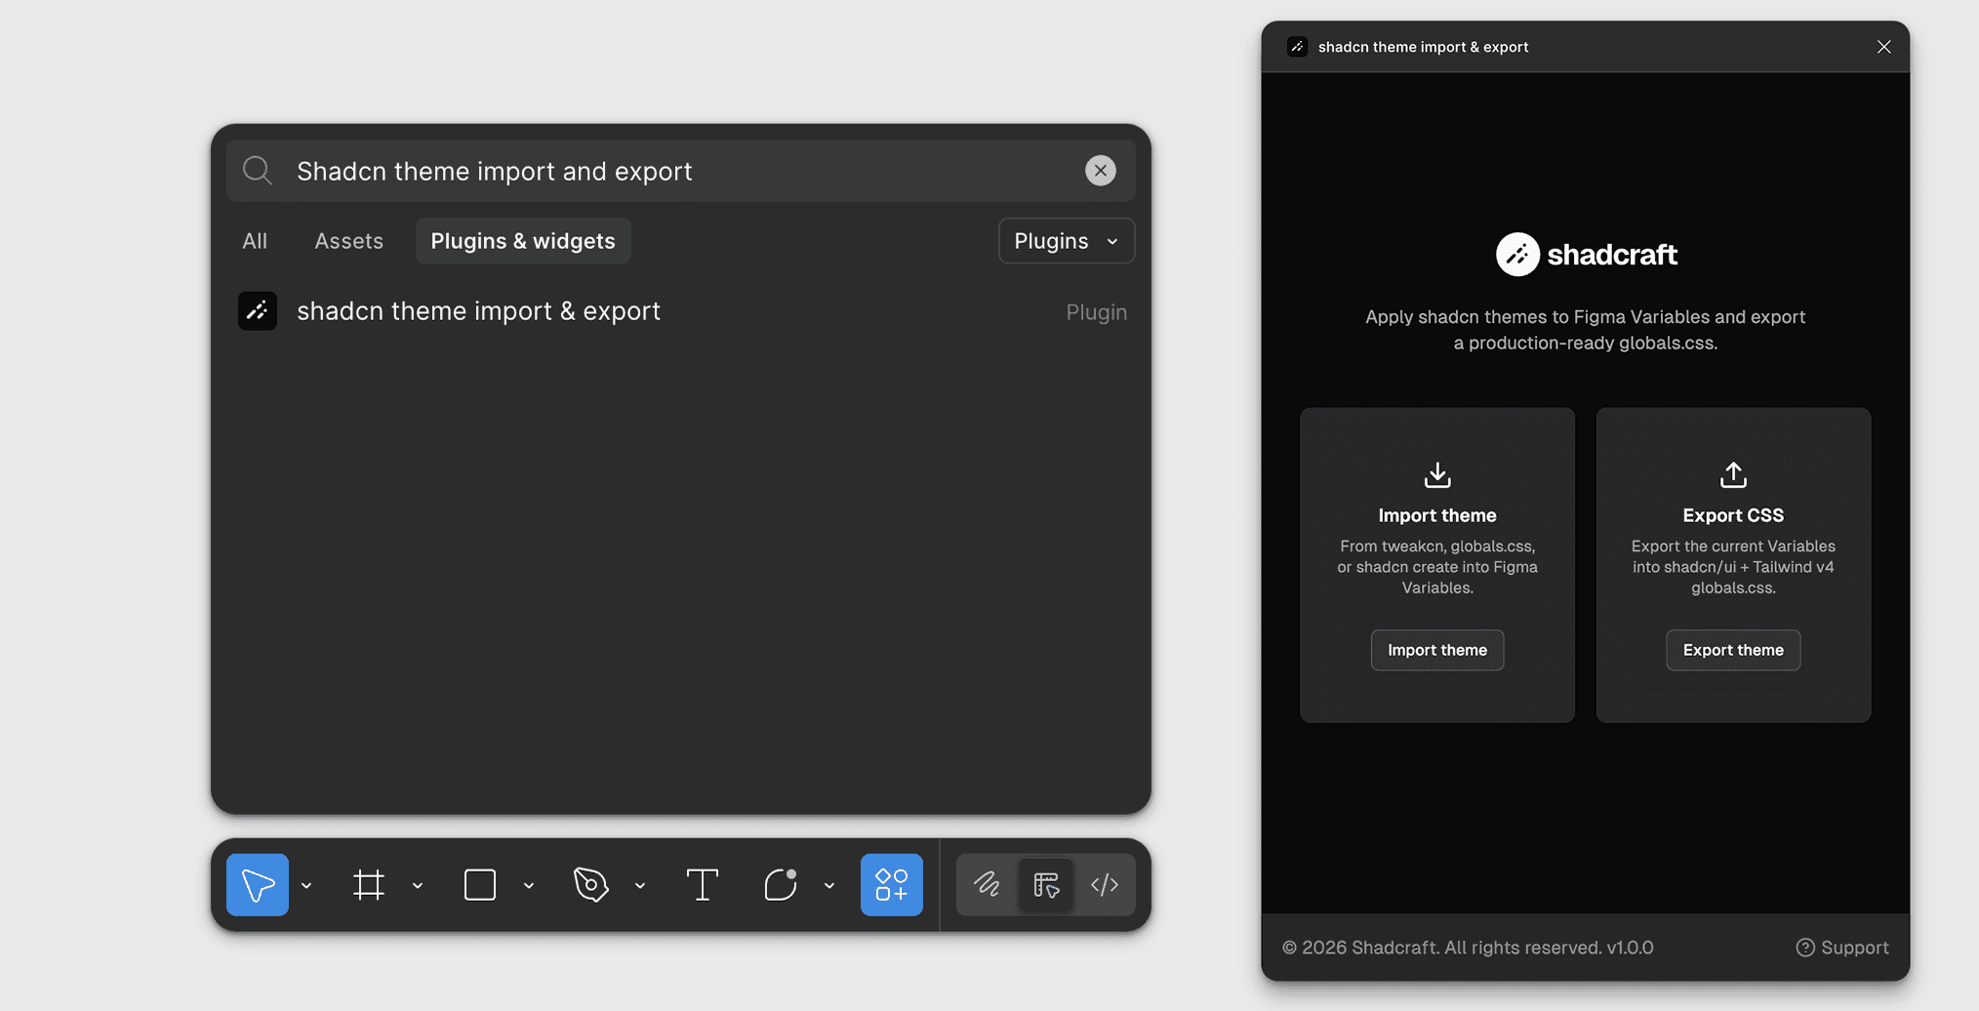Click the Export CSS card heading
Screen dimensions: 1979x1011
tap(1733, 515)
